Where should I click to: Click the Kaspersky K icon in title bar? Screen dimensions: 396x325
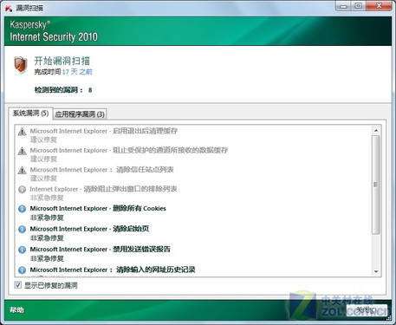(x=9, y=8)
